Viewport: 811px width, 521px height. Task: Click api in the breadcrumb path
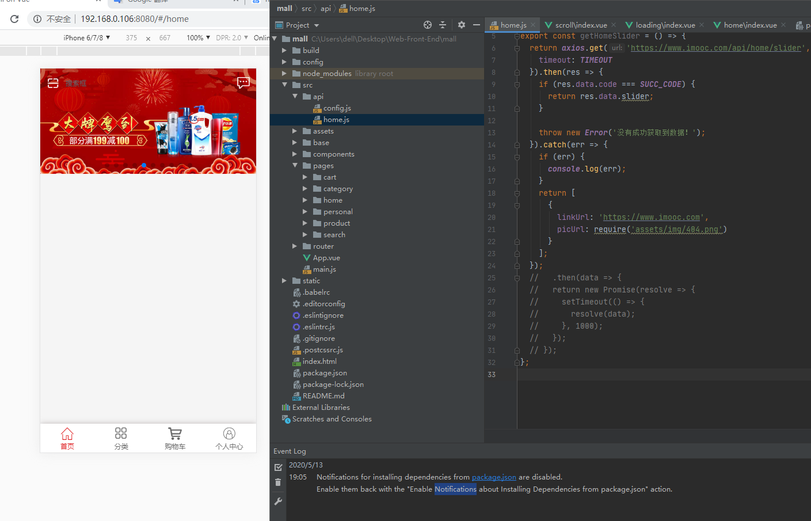(325, 8)
